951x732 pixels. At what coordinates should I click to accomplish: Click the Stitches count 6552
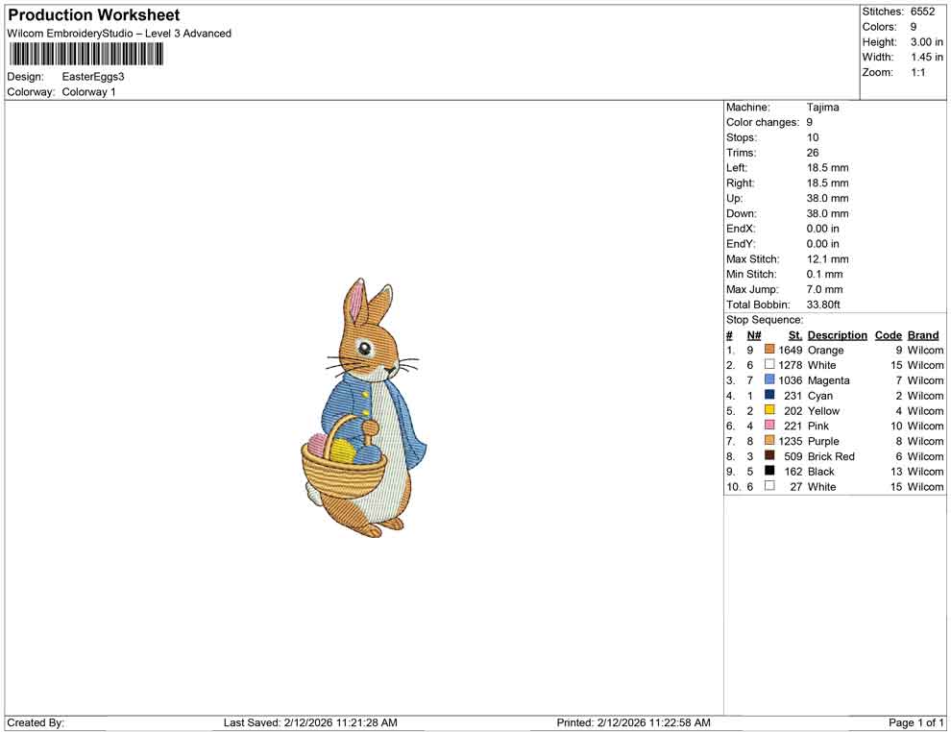(x=922, y=12)
